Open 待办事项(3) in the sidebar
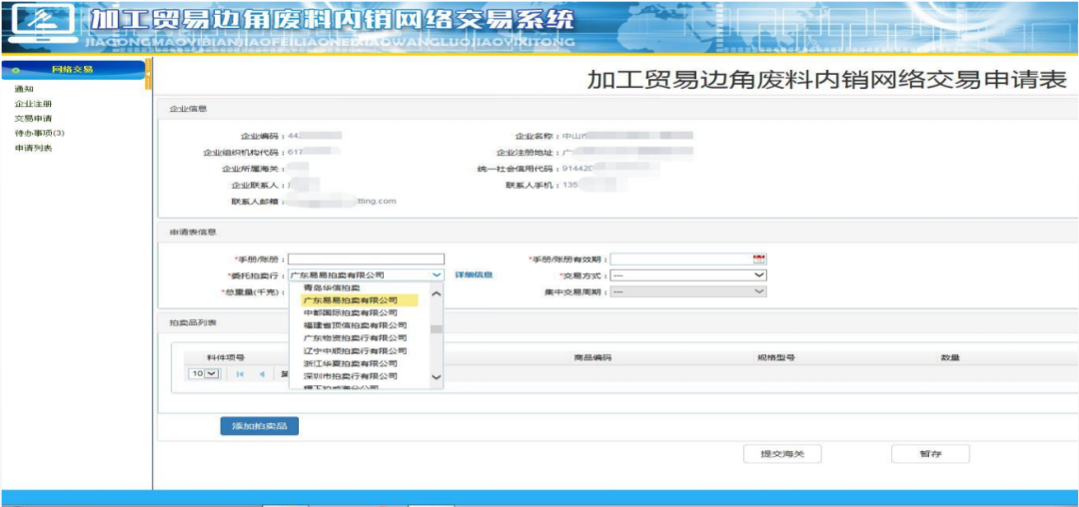The height and width of the screenshot is (507, 1079). (x=39, y=133)
